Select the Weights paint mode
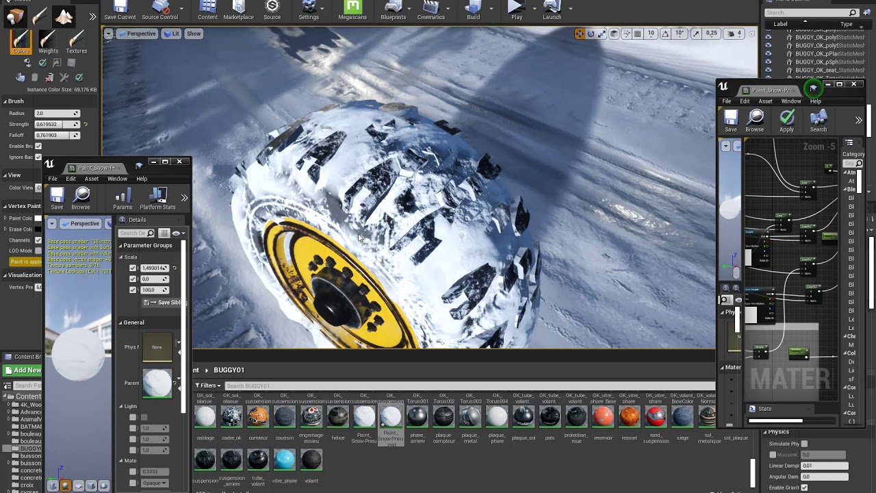The image size is (876, 493). (48, 42)
